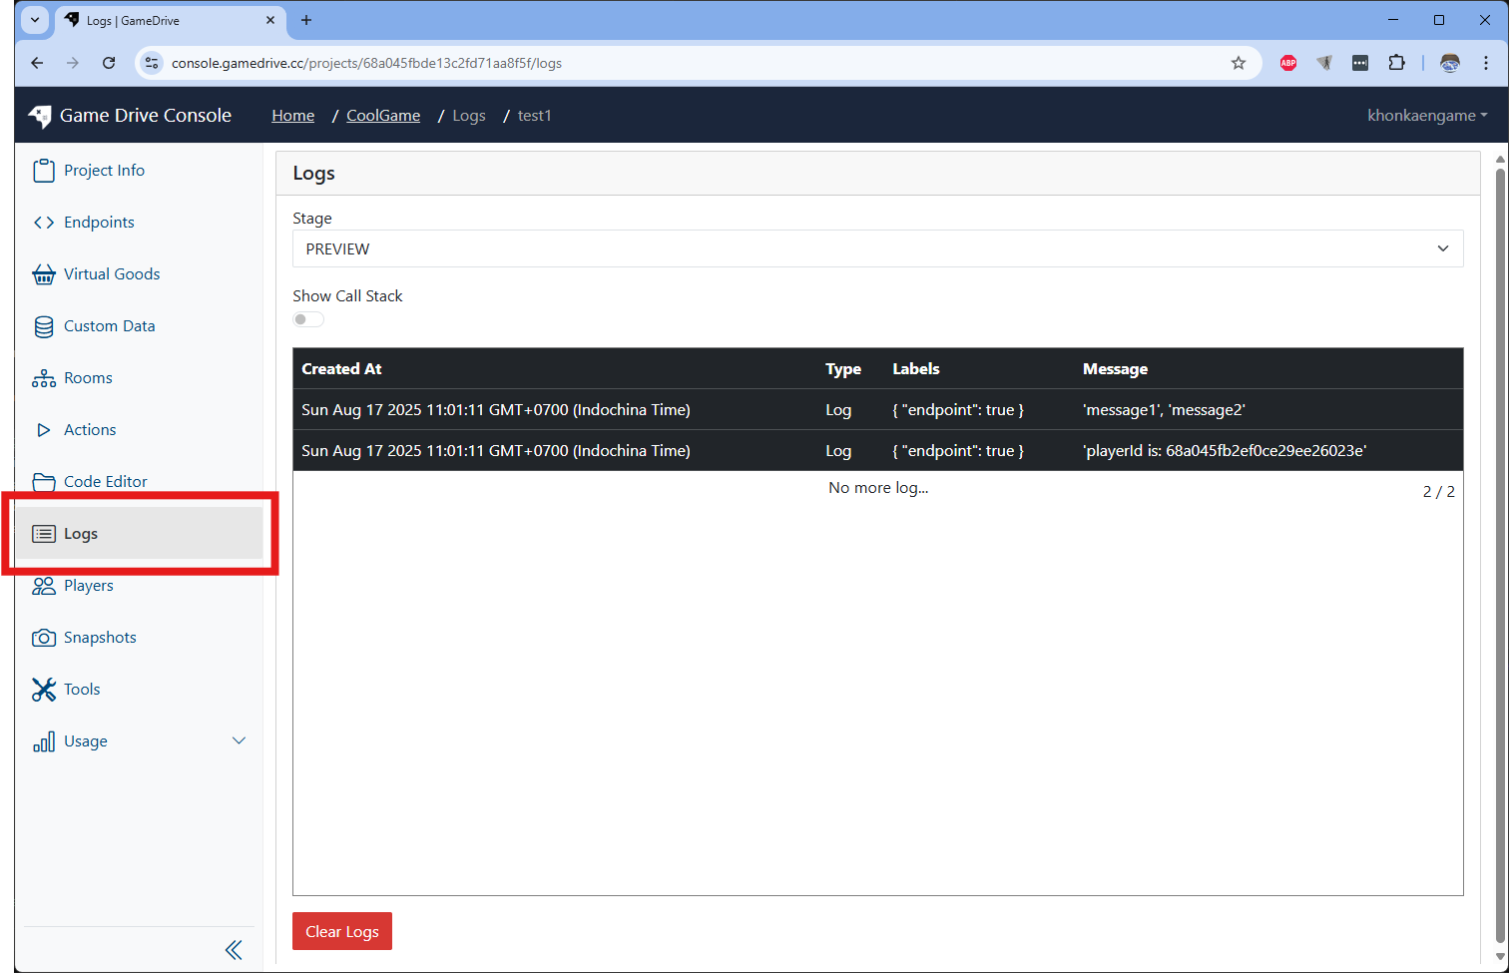This screenshot has height=973, width=1509.
Task: Go to CoolGame breadcrumb link
Action: point(383,116)
